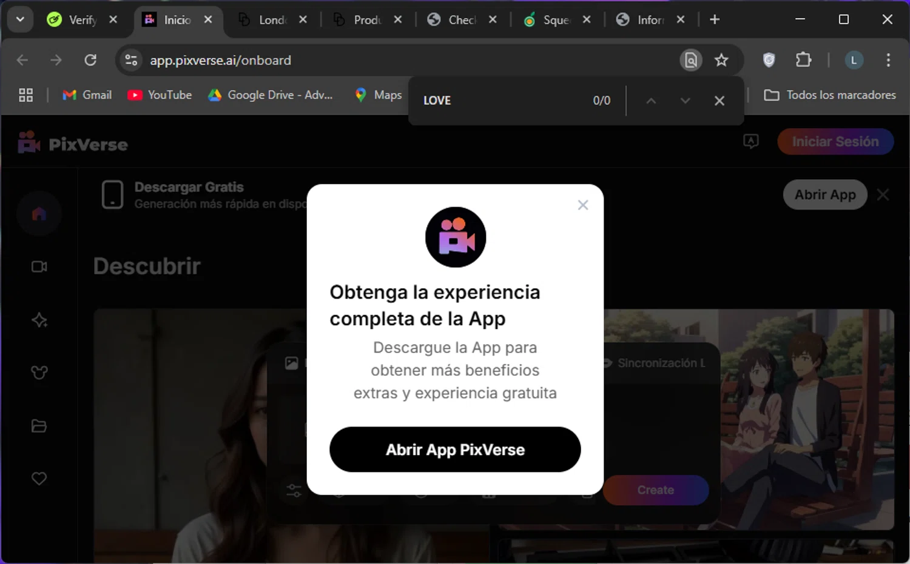Open the Extensions puzzle icon

(x=803, y=59)
